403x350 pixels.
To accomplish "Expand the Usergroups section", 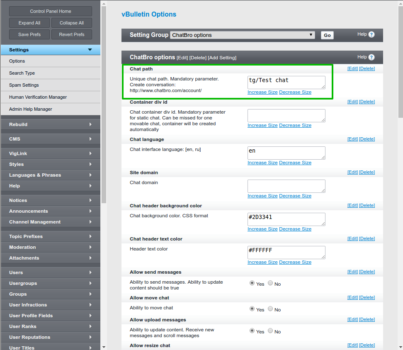I will [x=51, y=284].
